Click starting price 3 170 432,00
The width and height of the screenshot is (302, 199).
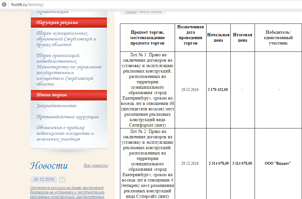218,90
